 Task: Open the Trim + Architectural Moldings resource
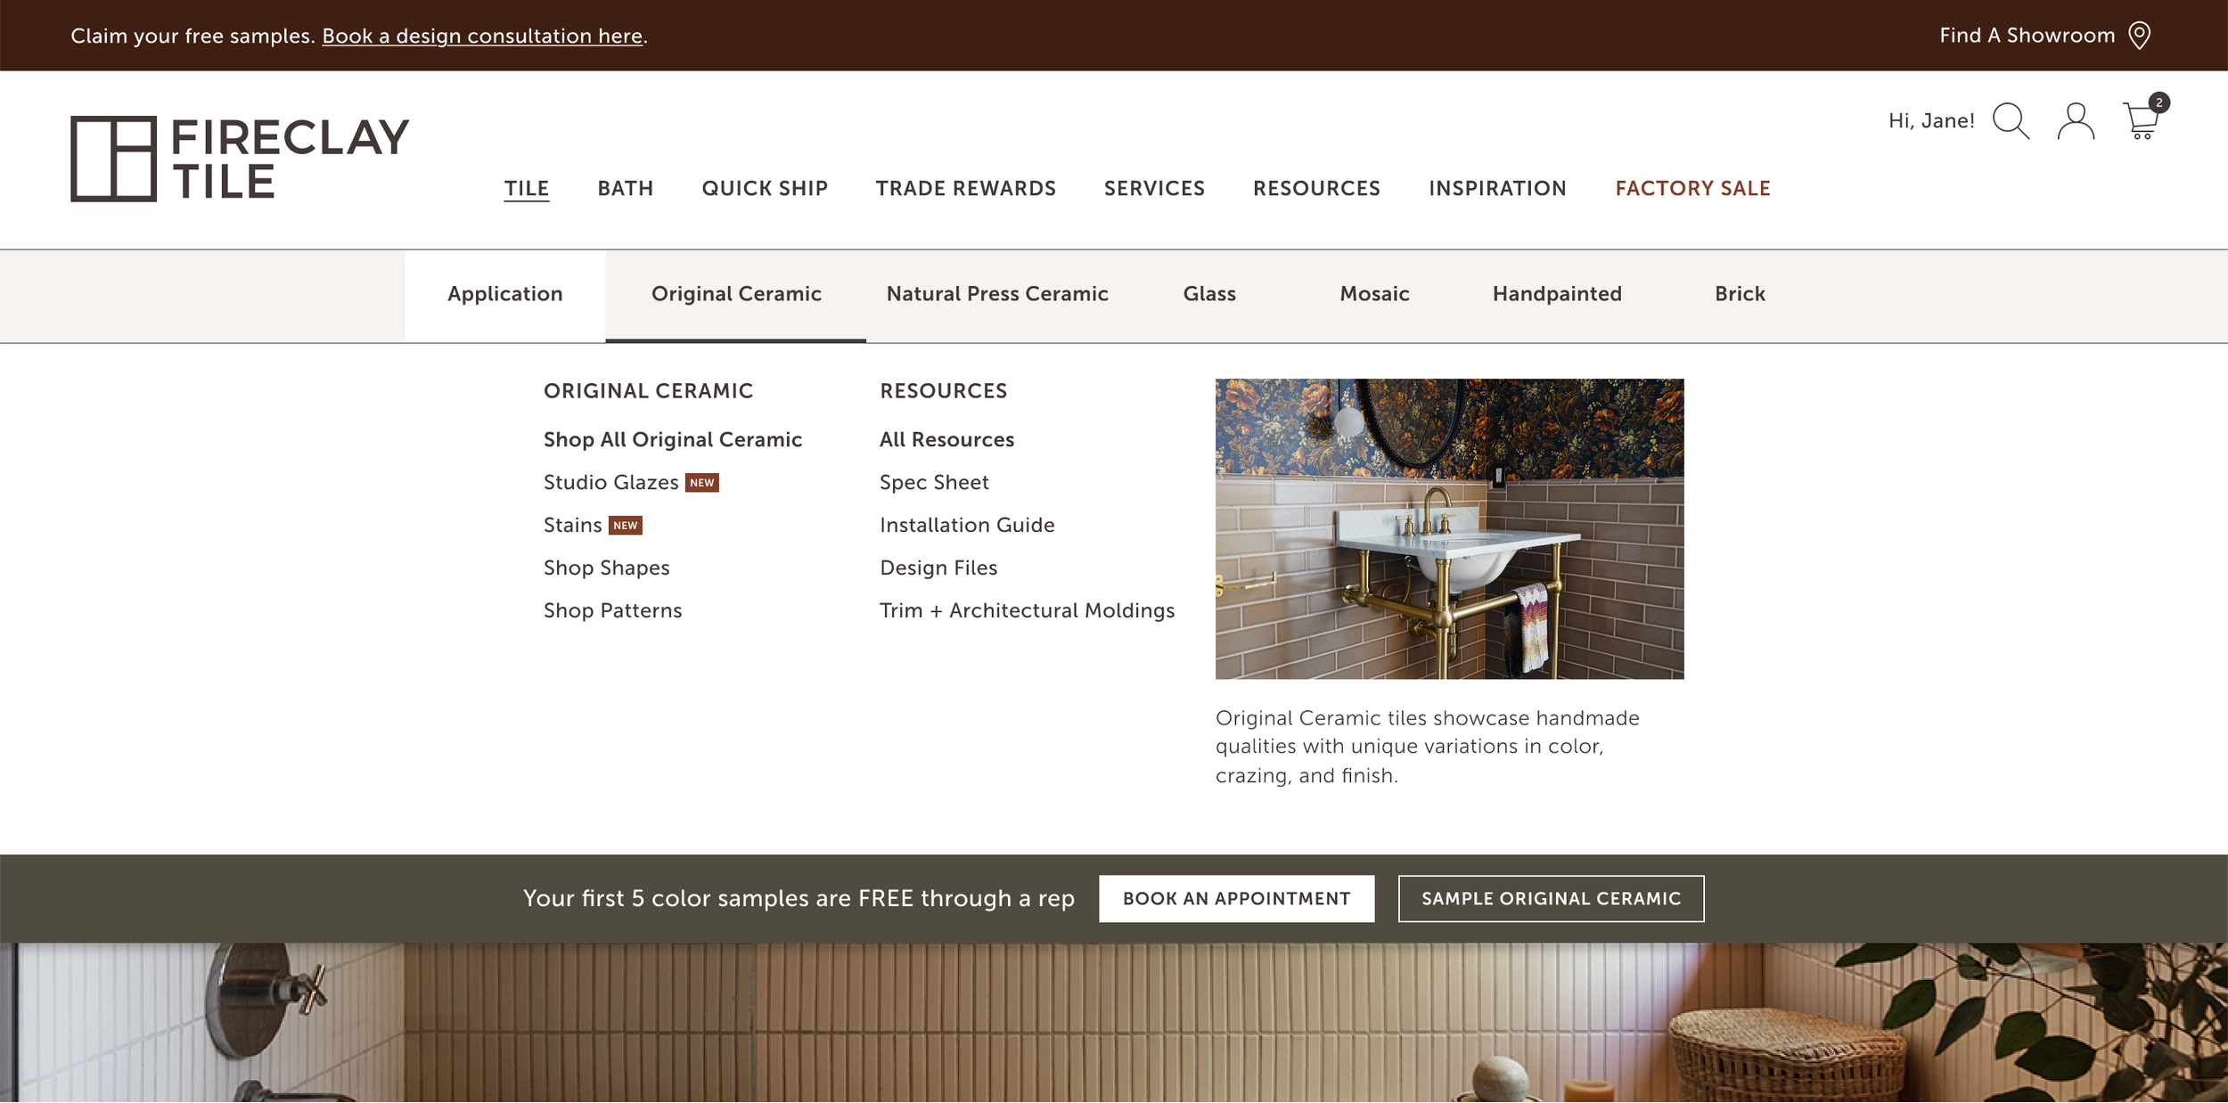tap(1027, 610)
